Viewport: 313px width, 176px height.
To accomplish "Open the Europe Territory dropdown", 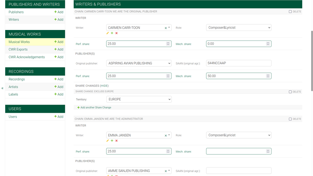I will tap(139, 99).
